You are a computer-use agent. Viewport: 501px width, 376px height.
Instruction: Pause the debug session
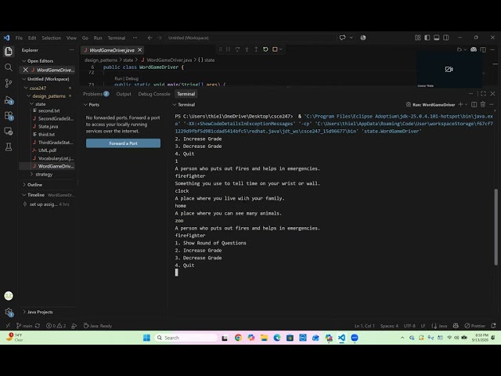coord(228,49)
